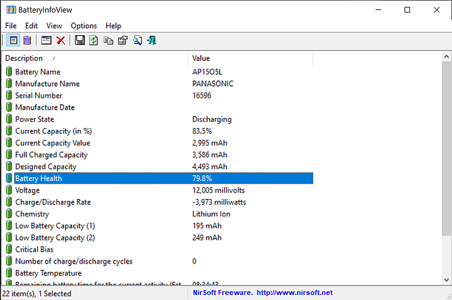Click '22 item(s), 1 Selected' status text

click(x=36, y=293)
